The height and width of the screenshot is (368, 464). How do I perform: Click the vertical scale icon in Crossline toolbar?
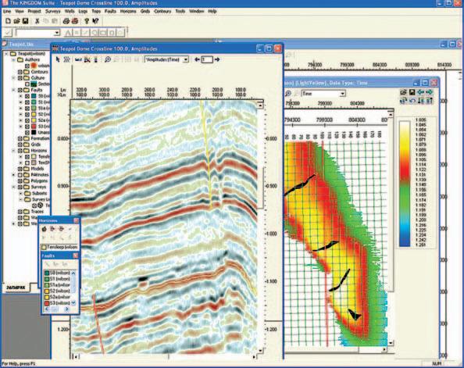click(x=95, y=59)
